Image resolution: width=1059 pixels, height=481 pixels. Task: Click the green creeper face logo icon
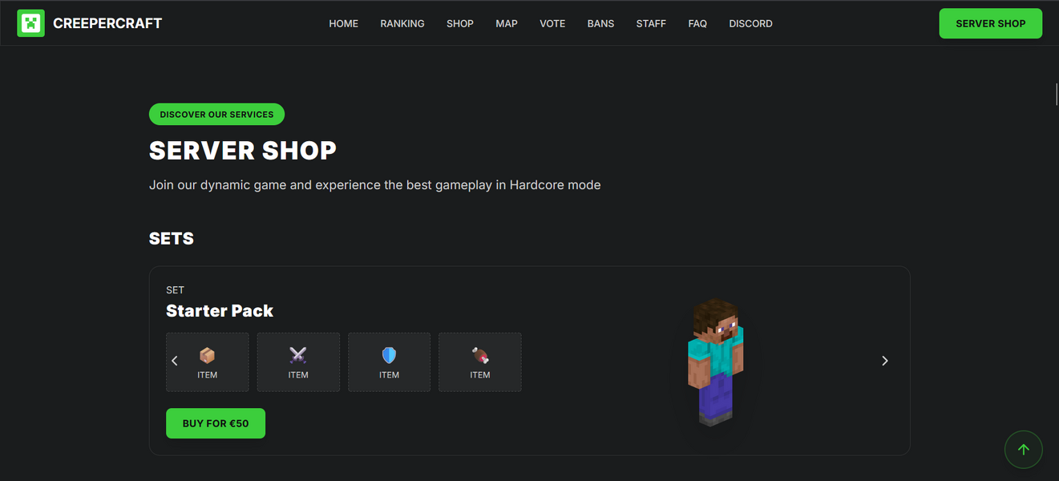30,23
